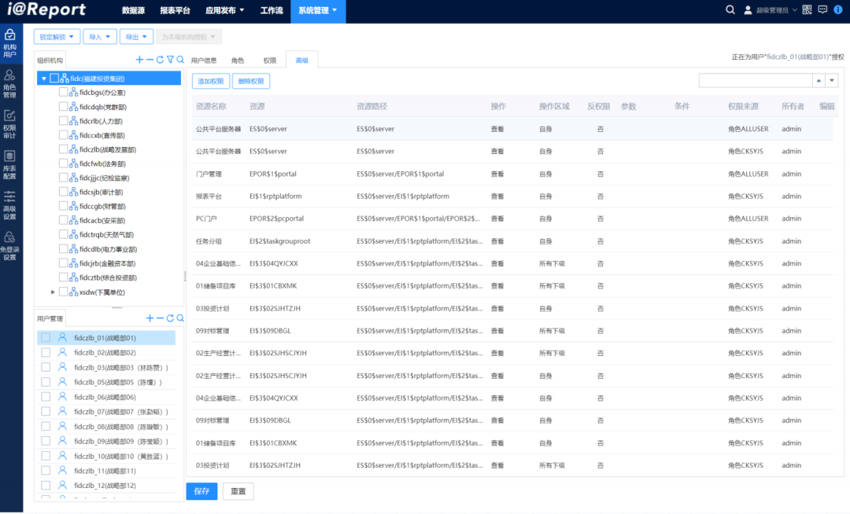Open the 导入 dropdown button
Screen dimensions: 850x514
pos(100,37)
